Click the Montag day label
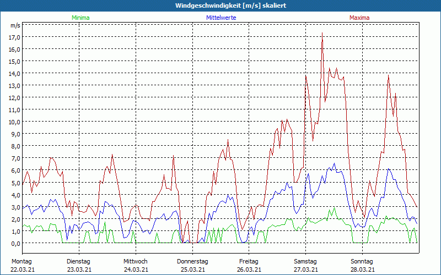441x275 pixels. click(x=21, y=261)
